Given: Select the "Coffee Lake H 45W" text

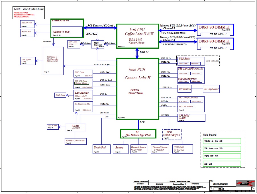Looking at the screenshot, I should coord(139,34).
